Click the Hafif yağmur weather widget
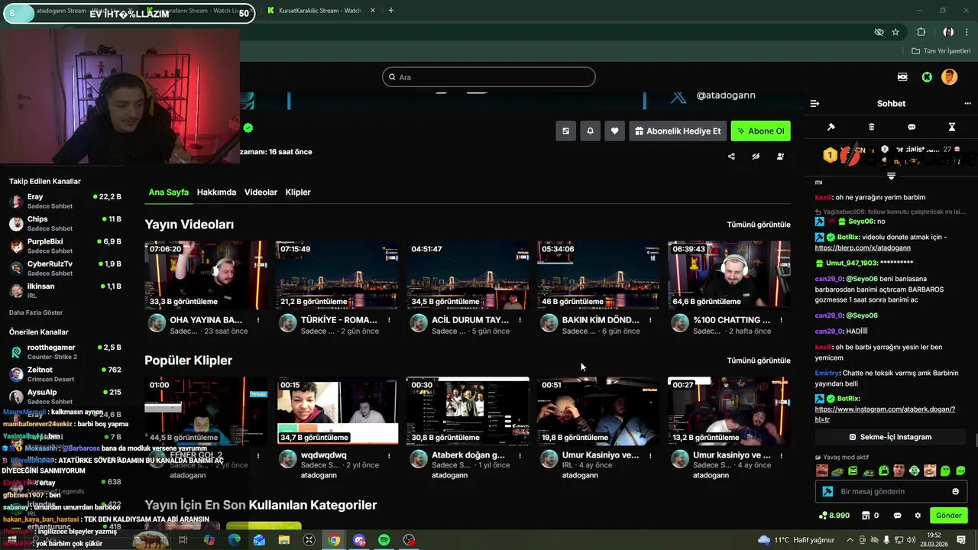This screenshot has width=978, height=550. point(796,540)
